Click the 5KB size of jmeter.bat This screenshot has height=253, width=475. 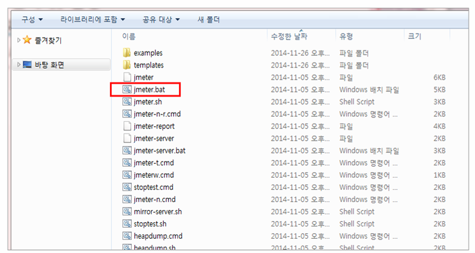[x=439, y=89]
